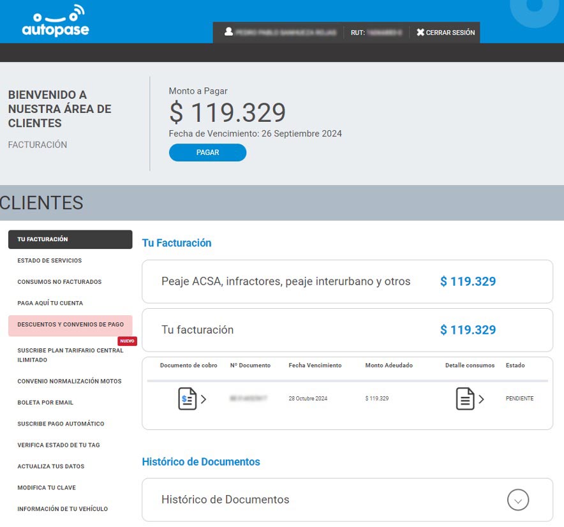Screen dimensions: 564x527
Task: Select Descuentos y Convenios de Pago
Action: click(x=70, y=325)
